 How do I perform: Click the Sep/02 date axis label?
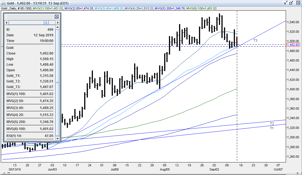(x=214, y=169)
